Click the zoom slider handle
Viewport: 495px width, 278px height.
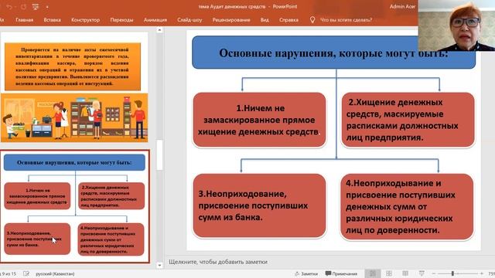point(452,273)
